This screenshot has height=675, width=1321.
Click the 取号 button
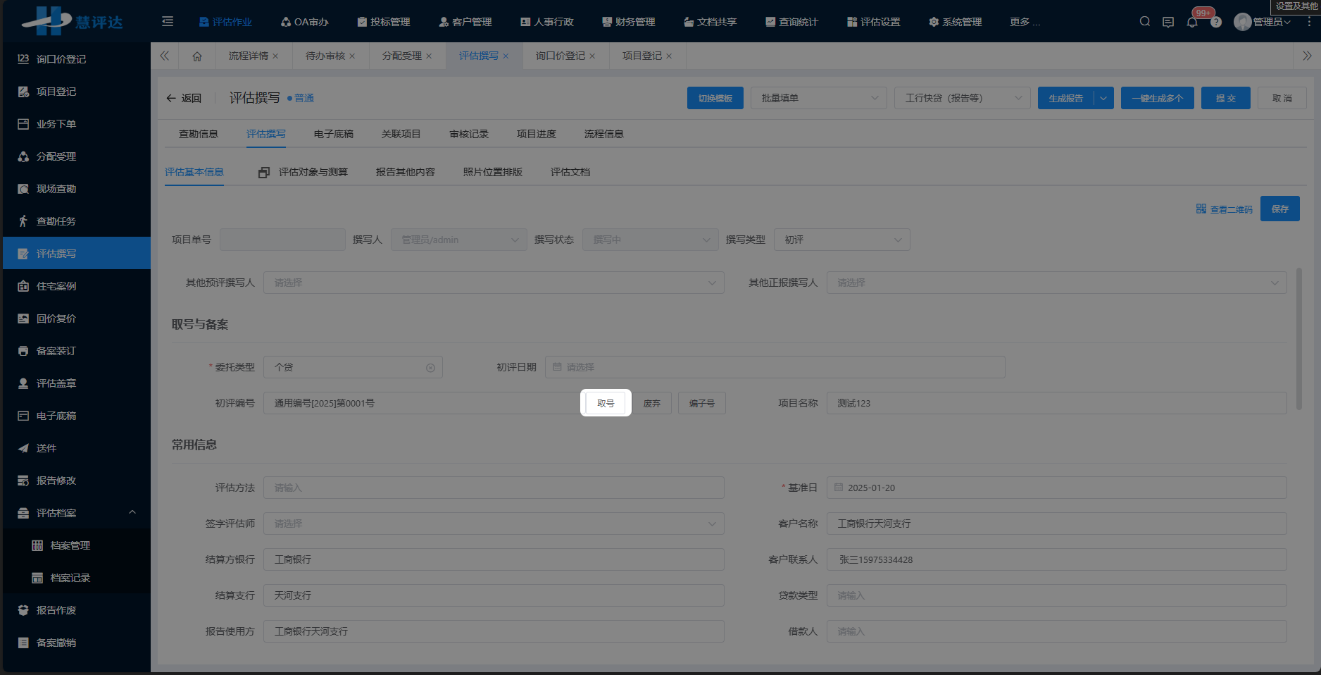pyautogui.click(x=606, y=402)
